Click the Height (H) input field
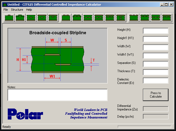Screen dimensions: 176x131 (156, 31)
